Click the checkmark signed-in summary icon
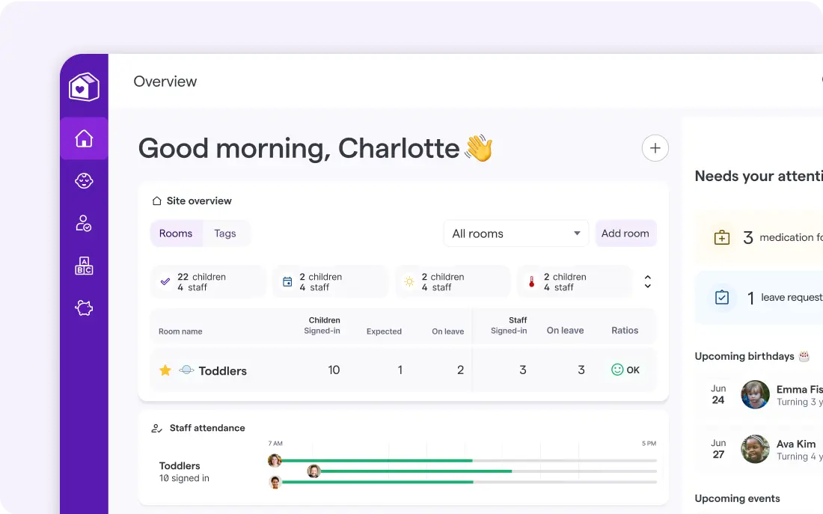This screenshot has width=823, height=514. click(165, 281)
